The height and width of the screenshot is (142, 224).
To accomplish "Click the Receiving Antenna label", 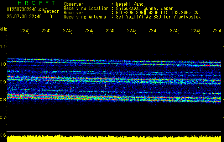I will [x=85, y=17].
